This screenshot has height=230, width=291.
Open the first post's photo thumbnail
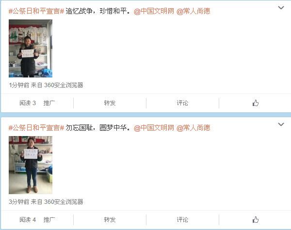[31, 48]
